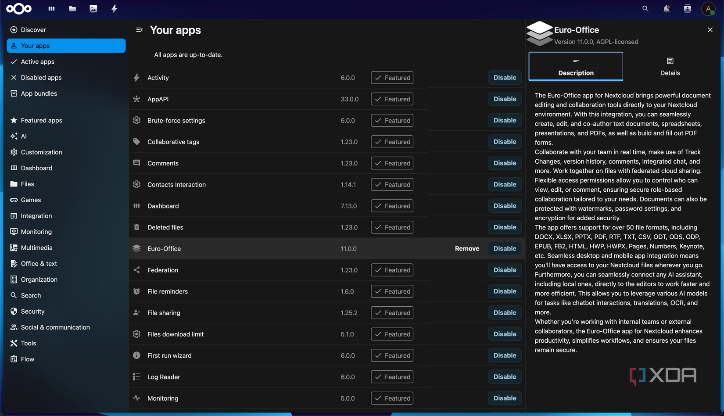Open the AI category
The width and height of the screenshot is (724, 416).
(66, 136)
